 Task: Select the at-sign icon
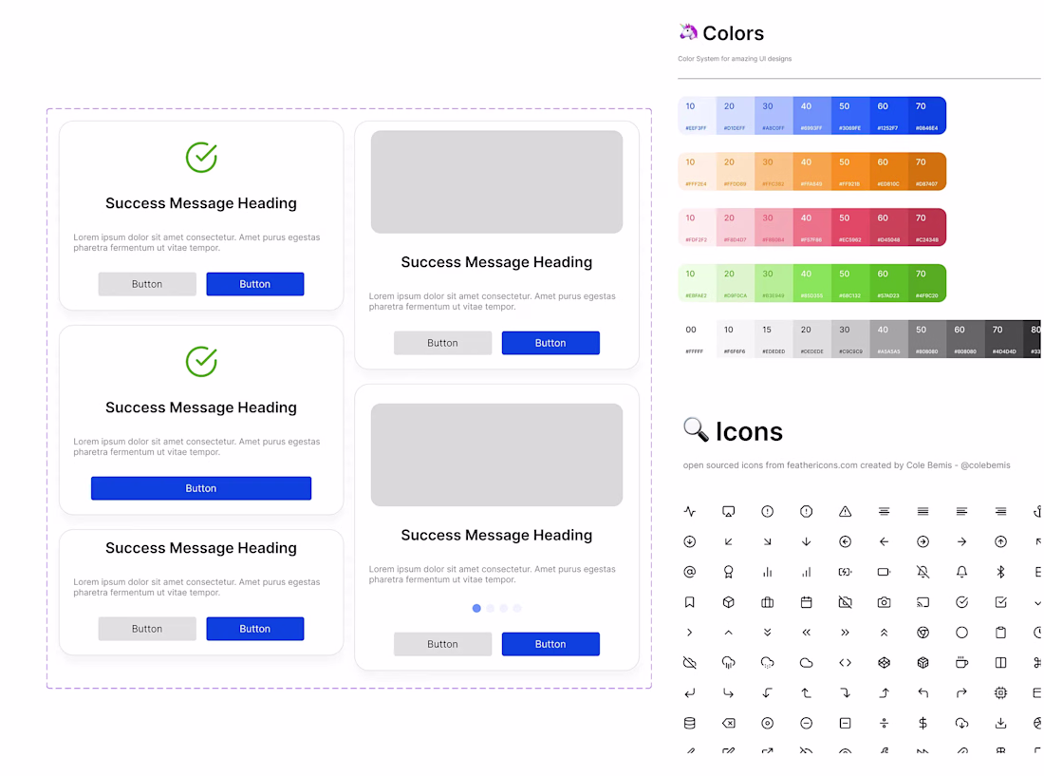pos(690,572)
